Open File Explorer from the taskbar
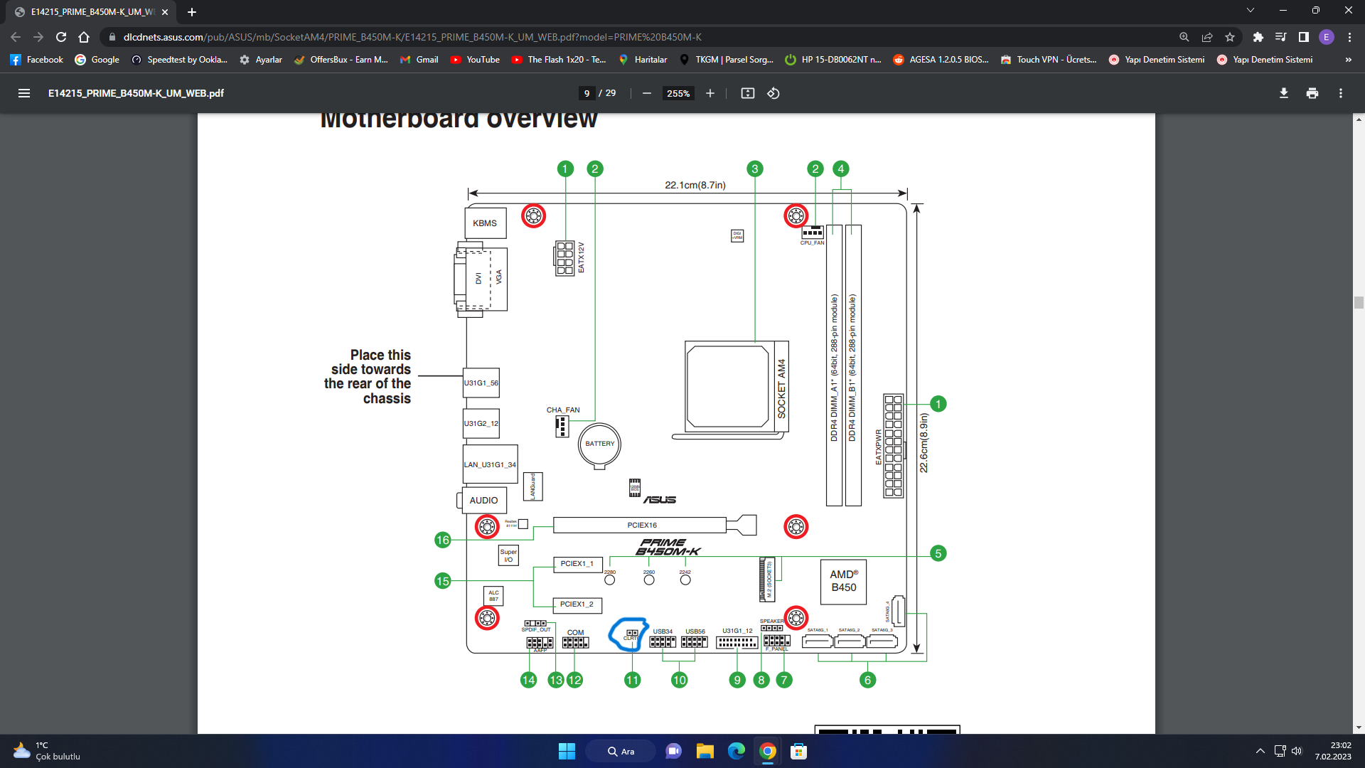 (x=705, y=751)
